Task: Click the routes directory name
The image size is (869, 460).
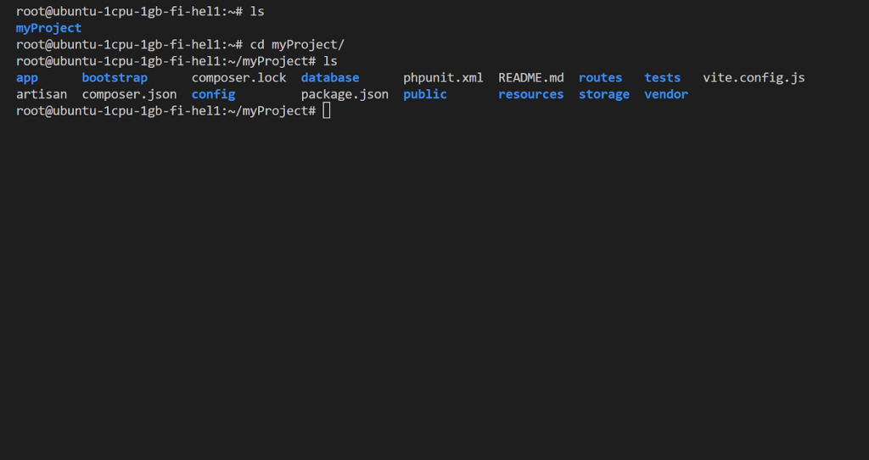Action: click(601, 78)
